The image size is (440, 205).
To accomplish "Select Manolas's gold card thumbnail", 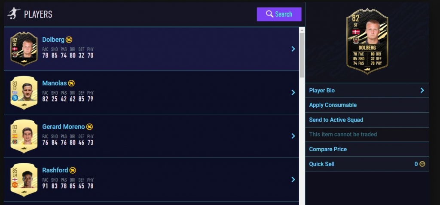I will (x=24, y=92).
